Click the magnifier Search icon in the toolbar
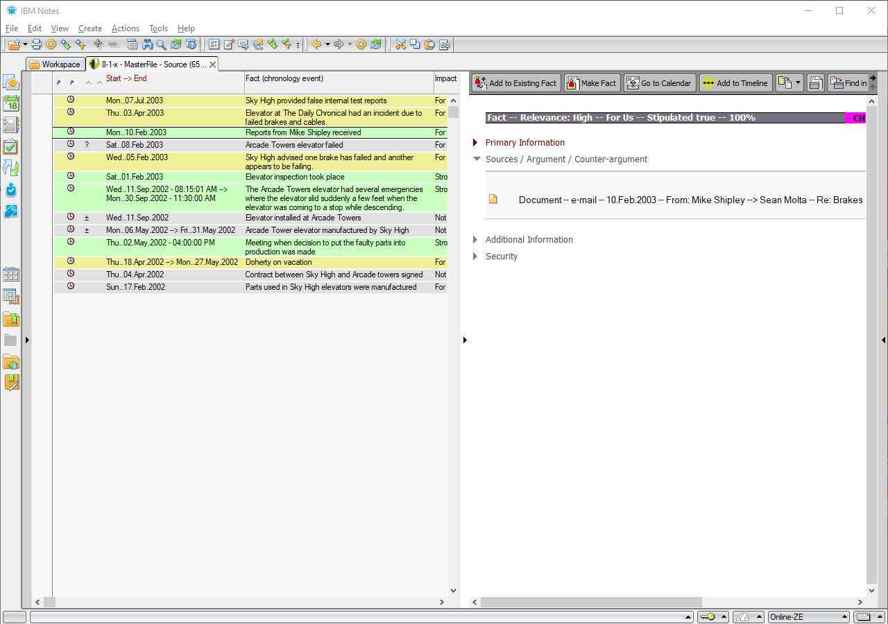Screen dimensions: 888x624 click(161, 44)
